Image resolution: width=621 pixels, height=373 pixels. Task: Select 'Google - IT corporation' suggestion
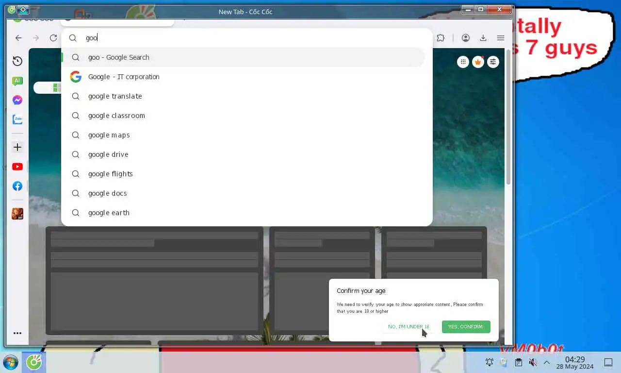pos(243,77)
